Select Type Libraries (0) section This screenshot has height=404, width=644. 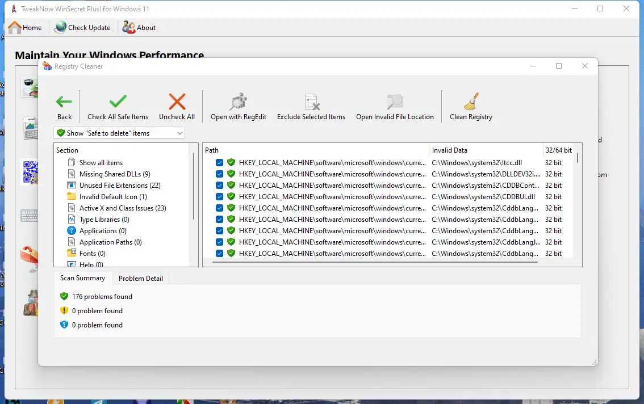click(x=104, y=220)
